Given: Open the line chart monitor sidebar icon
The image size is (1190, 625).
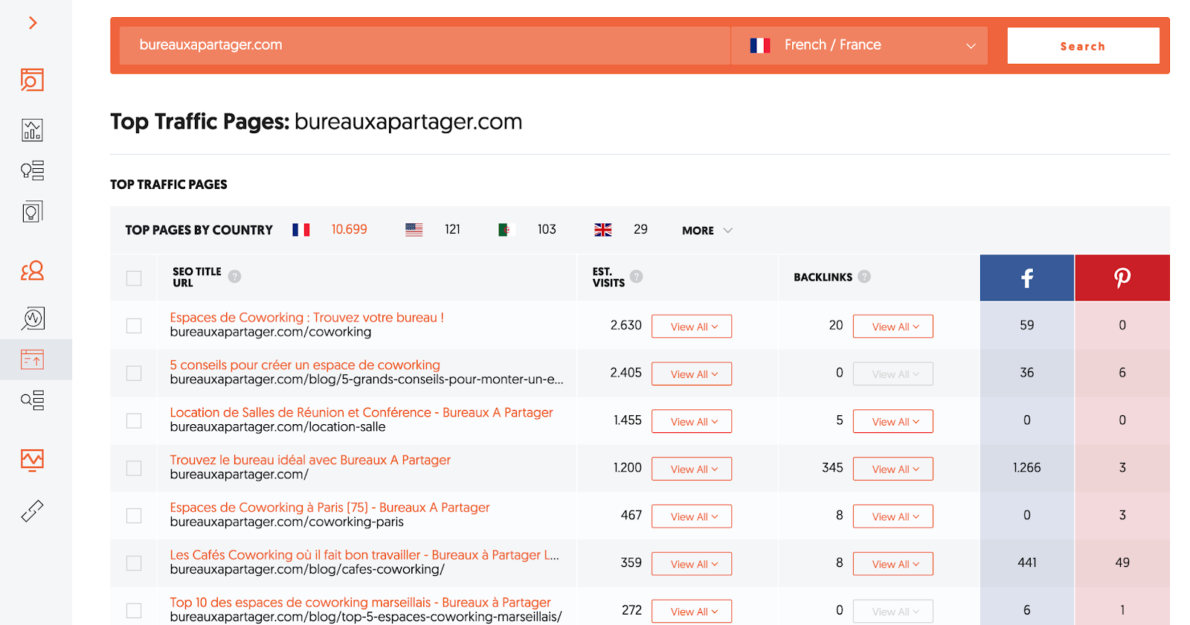Looking at the screenshot, I should (32, 460).
